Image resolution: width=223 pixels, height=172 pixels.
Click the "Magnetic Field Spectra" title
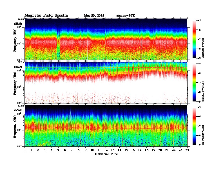46,15
